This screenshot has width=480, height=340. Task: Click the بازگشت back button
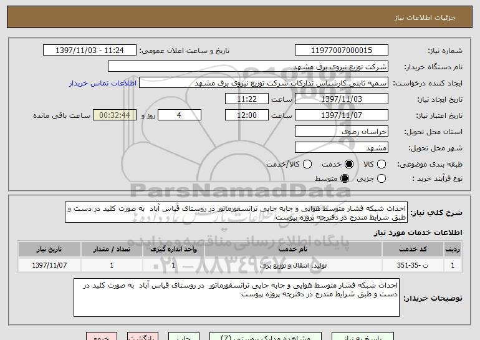point(143,337)
